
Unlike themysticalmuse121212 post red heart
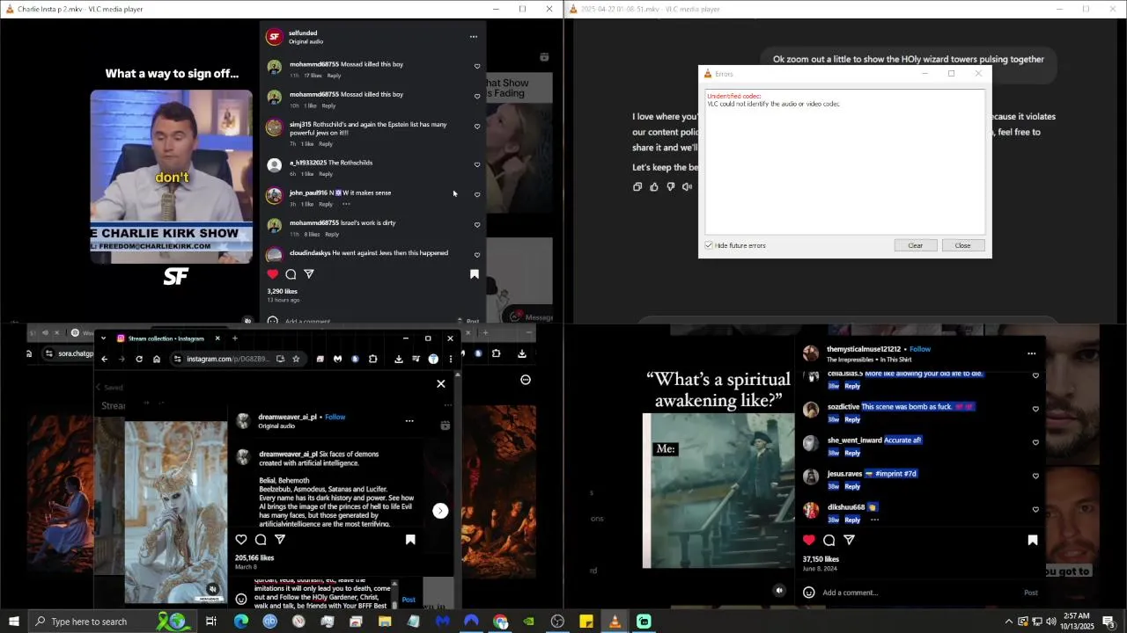(x=809, y=540)
